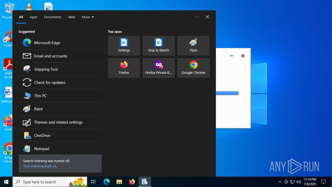
Task: Open the Windows Start menu
Action: pyautogui.click(x=6, y=182)
